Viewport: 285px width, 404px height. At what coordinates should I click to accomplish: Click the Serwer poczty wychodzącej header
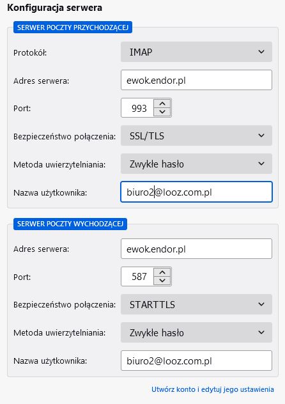click(70, 224)
